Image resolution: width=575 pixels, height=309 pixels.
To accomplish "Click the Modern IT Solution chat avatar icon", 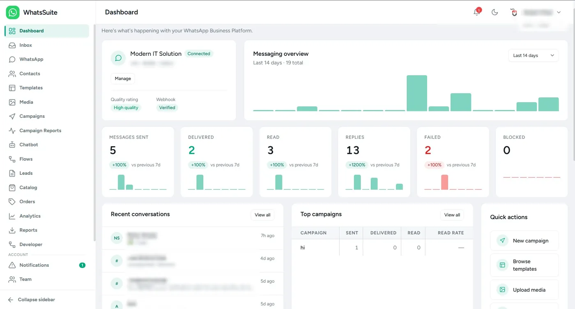I will pos(118,58).
